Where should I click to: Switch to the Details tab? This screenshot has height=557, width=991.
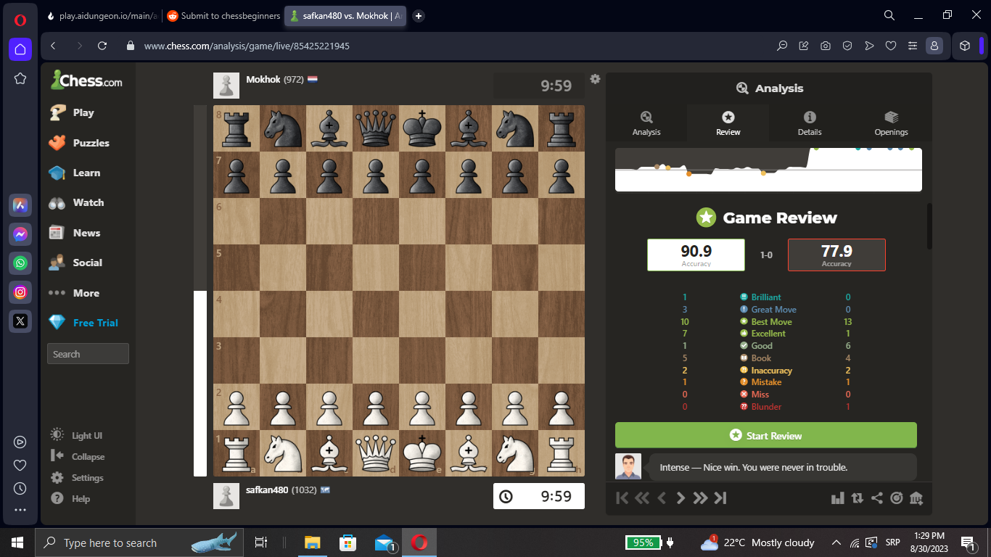810,123
